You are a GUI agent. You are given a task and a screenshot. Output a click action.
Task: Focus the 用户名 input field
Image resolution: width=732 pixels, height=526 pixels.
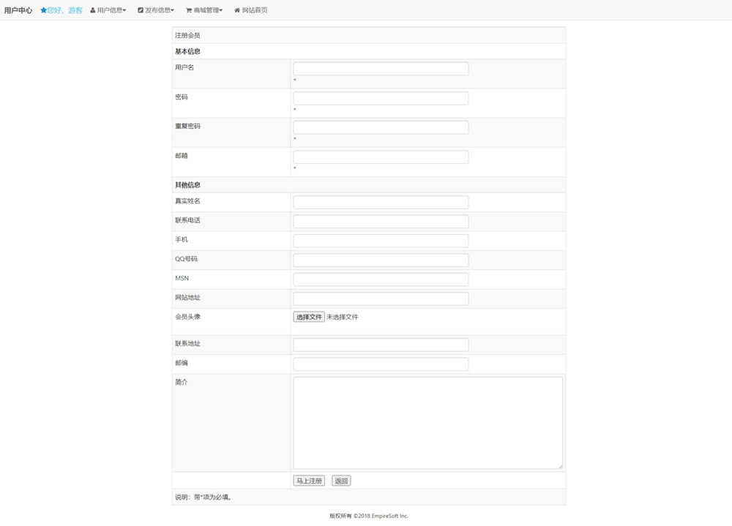coord(381,69)
